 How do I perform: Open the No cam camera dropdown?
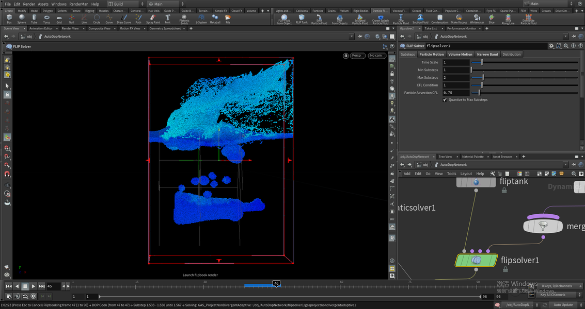pos(377,56)
